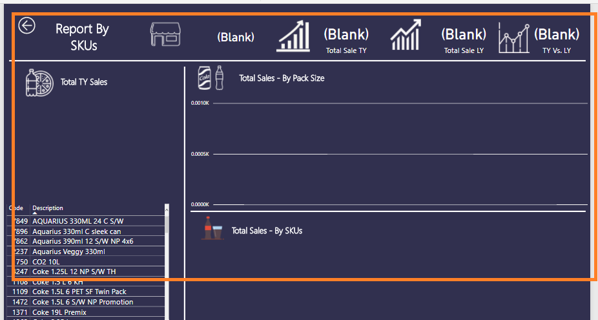Select the (Blank) store name card

tap(236, 37)
